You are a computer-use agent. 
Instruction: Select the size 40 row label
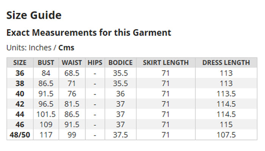point(20,94)
